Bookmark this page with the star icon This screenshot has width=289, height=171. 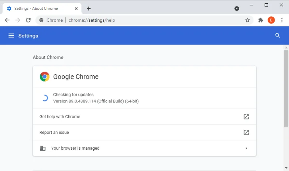coord(247,20)
